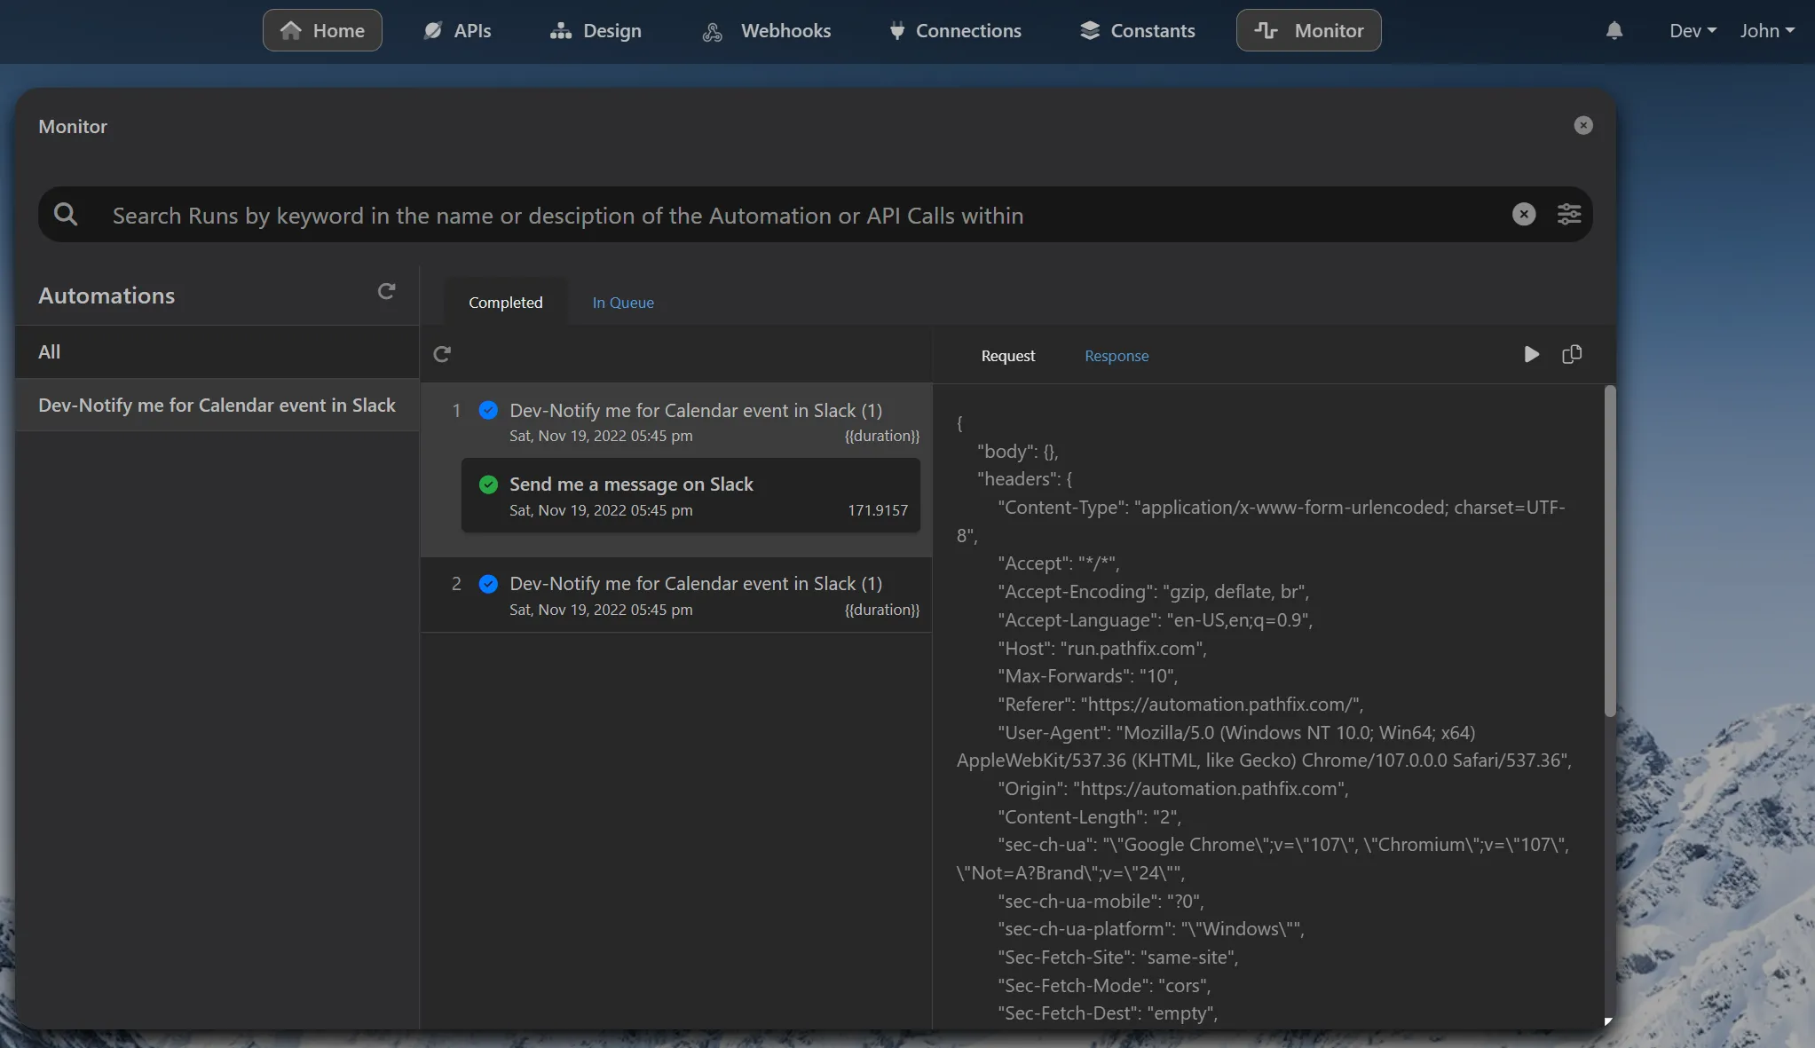Viewport: 1815px width, 1048px height.
Task: Open the APIs section
Action: coord(457,30)
